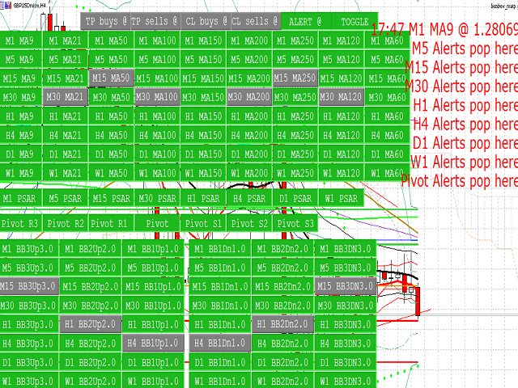Click the TP buys @ button
Screen dimensions: 518x388
(105, 22)
